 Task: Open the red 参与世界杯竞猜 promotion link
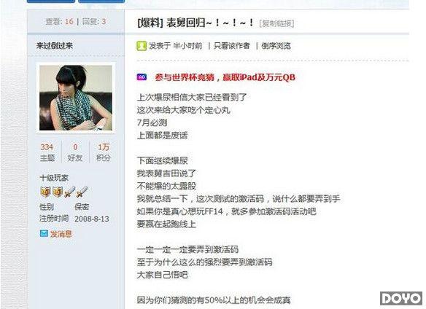pyautogui.click(x=225, y=77)
